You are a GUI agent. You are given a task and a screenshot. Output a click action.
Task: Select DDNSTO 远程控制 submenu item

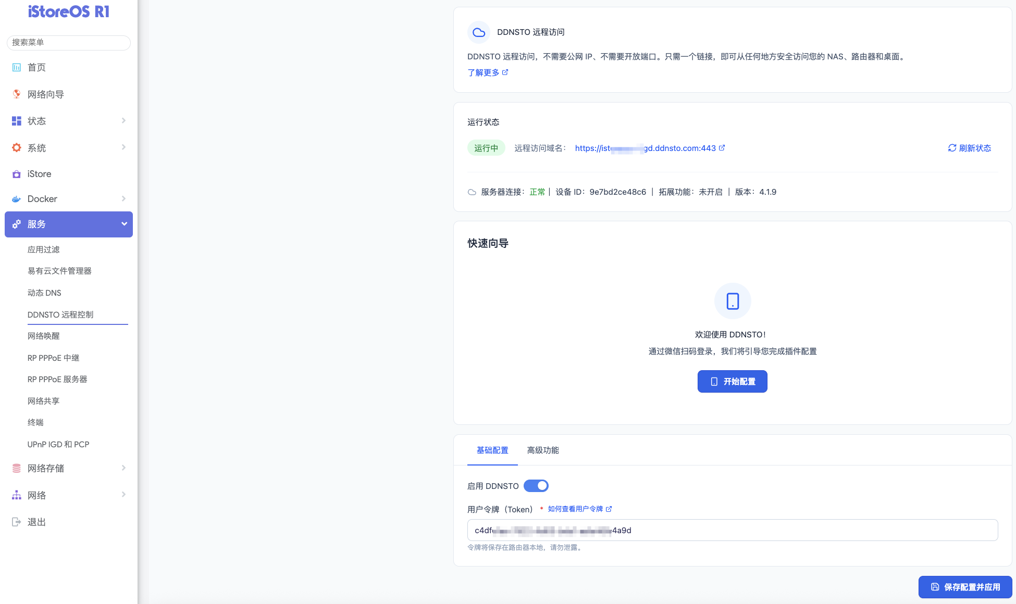tap(60, 314)
